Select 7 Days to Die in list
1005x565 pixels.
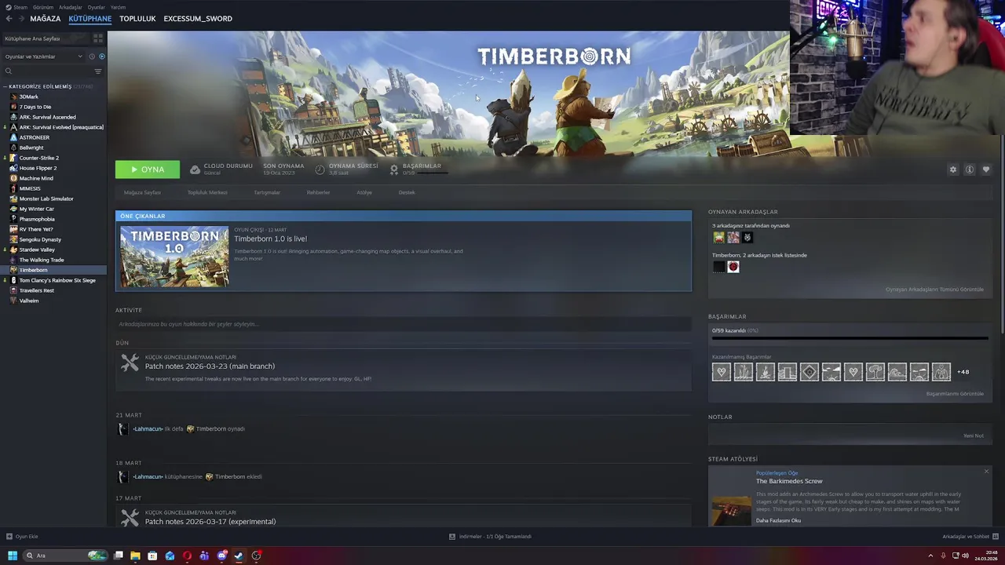tap(35, 107)
